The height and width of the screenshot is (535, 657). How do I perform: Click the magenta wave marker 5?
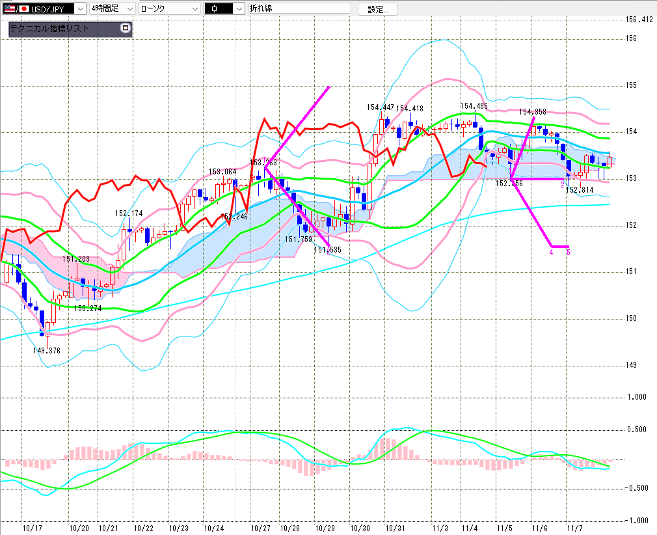(x=568, y=252)
